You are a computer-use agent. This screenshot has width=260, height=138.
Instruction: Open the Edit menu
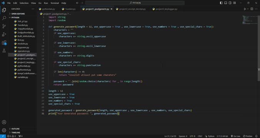click(15, 3)
